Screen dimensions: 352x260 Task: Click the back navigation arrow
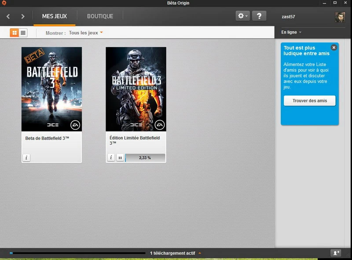pos(8,17)
